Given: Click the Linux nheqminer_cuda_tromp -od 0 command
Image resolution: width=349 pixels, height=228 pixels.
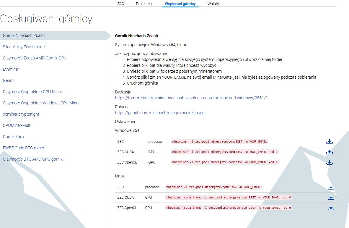Looking at the screenshot, I should point(229,208).
